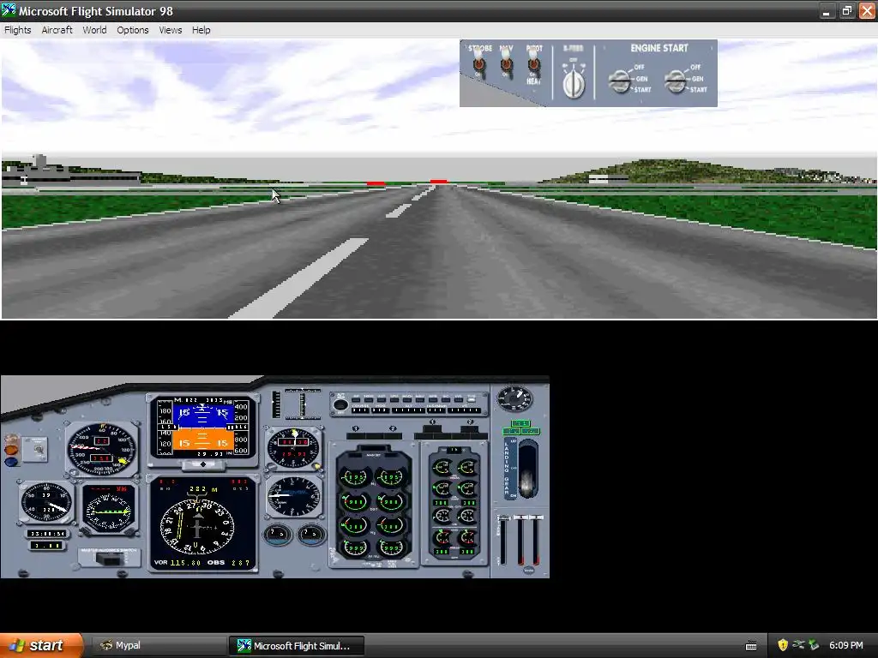The width and height of the screenshot is (878, 658).
Task: Click the bottom-right red-arc oil panel gauge
Action: [467, 538]
